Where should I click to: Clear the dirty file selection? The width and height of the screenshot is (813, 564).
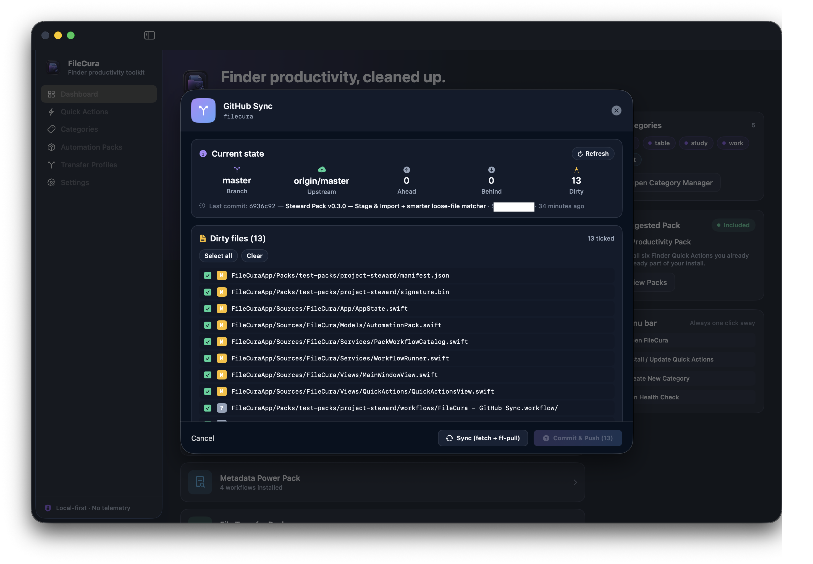coord(254,255)
